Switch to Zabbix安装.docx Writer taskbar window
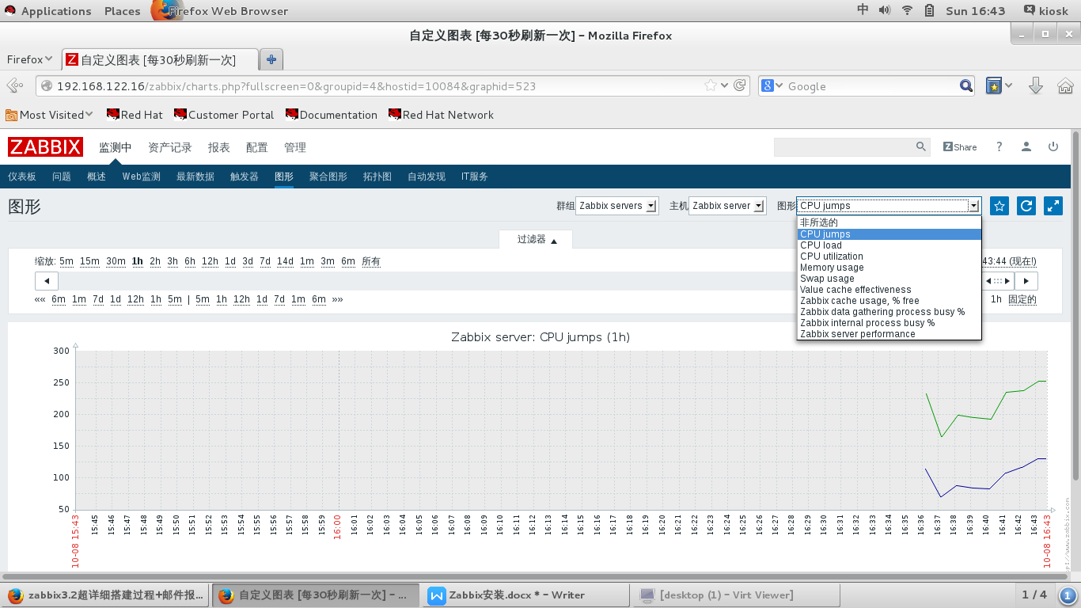 (x=525, y=595)
